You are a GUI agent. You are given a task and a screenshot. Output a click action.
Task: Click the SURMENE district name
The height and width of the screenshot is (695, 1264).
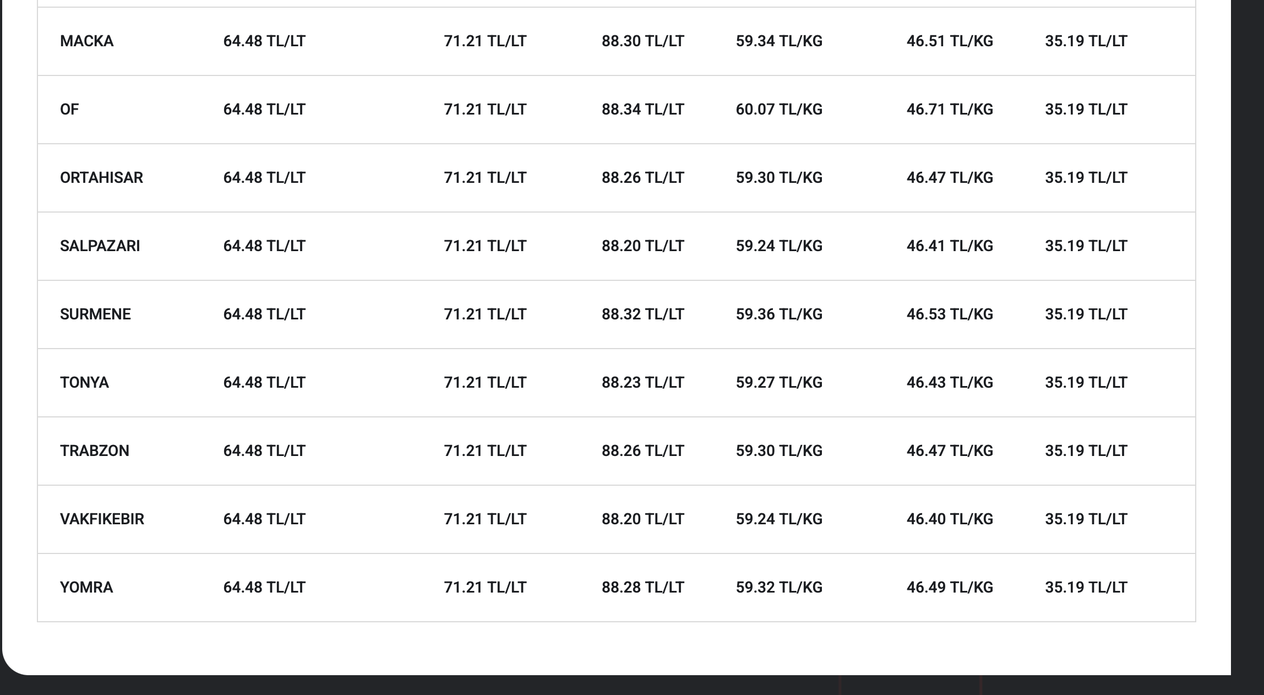(95, 314)
